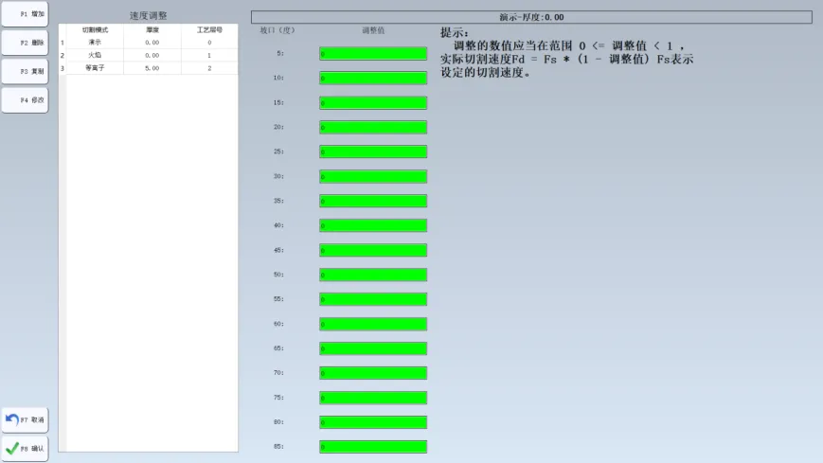Edit adjustment value for 45 degrees
This screenshot has height=463, width=823.
tap(373, 250)
